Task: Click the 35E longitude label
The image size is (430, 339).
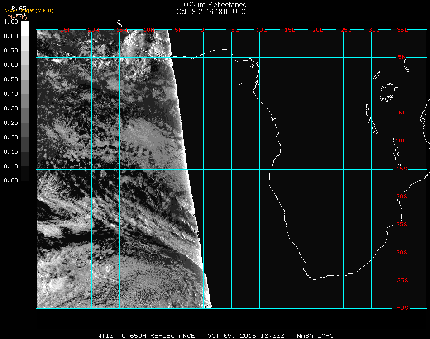Action: coord(402,30)
